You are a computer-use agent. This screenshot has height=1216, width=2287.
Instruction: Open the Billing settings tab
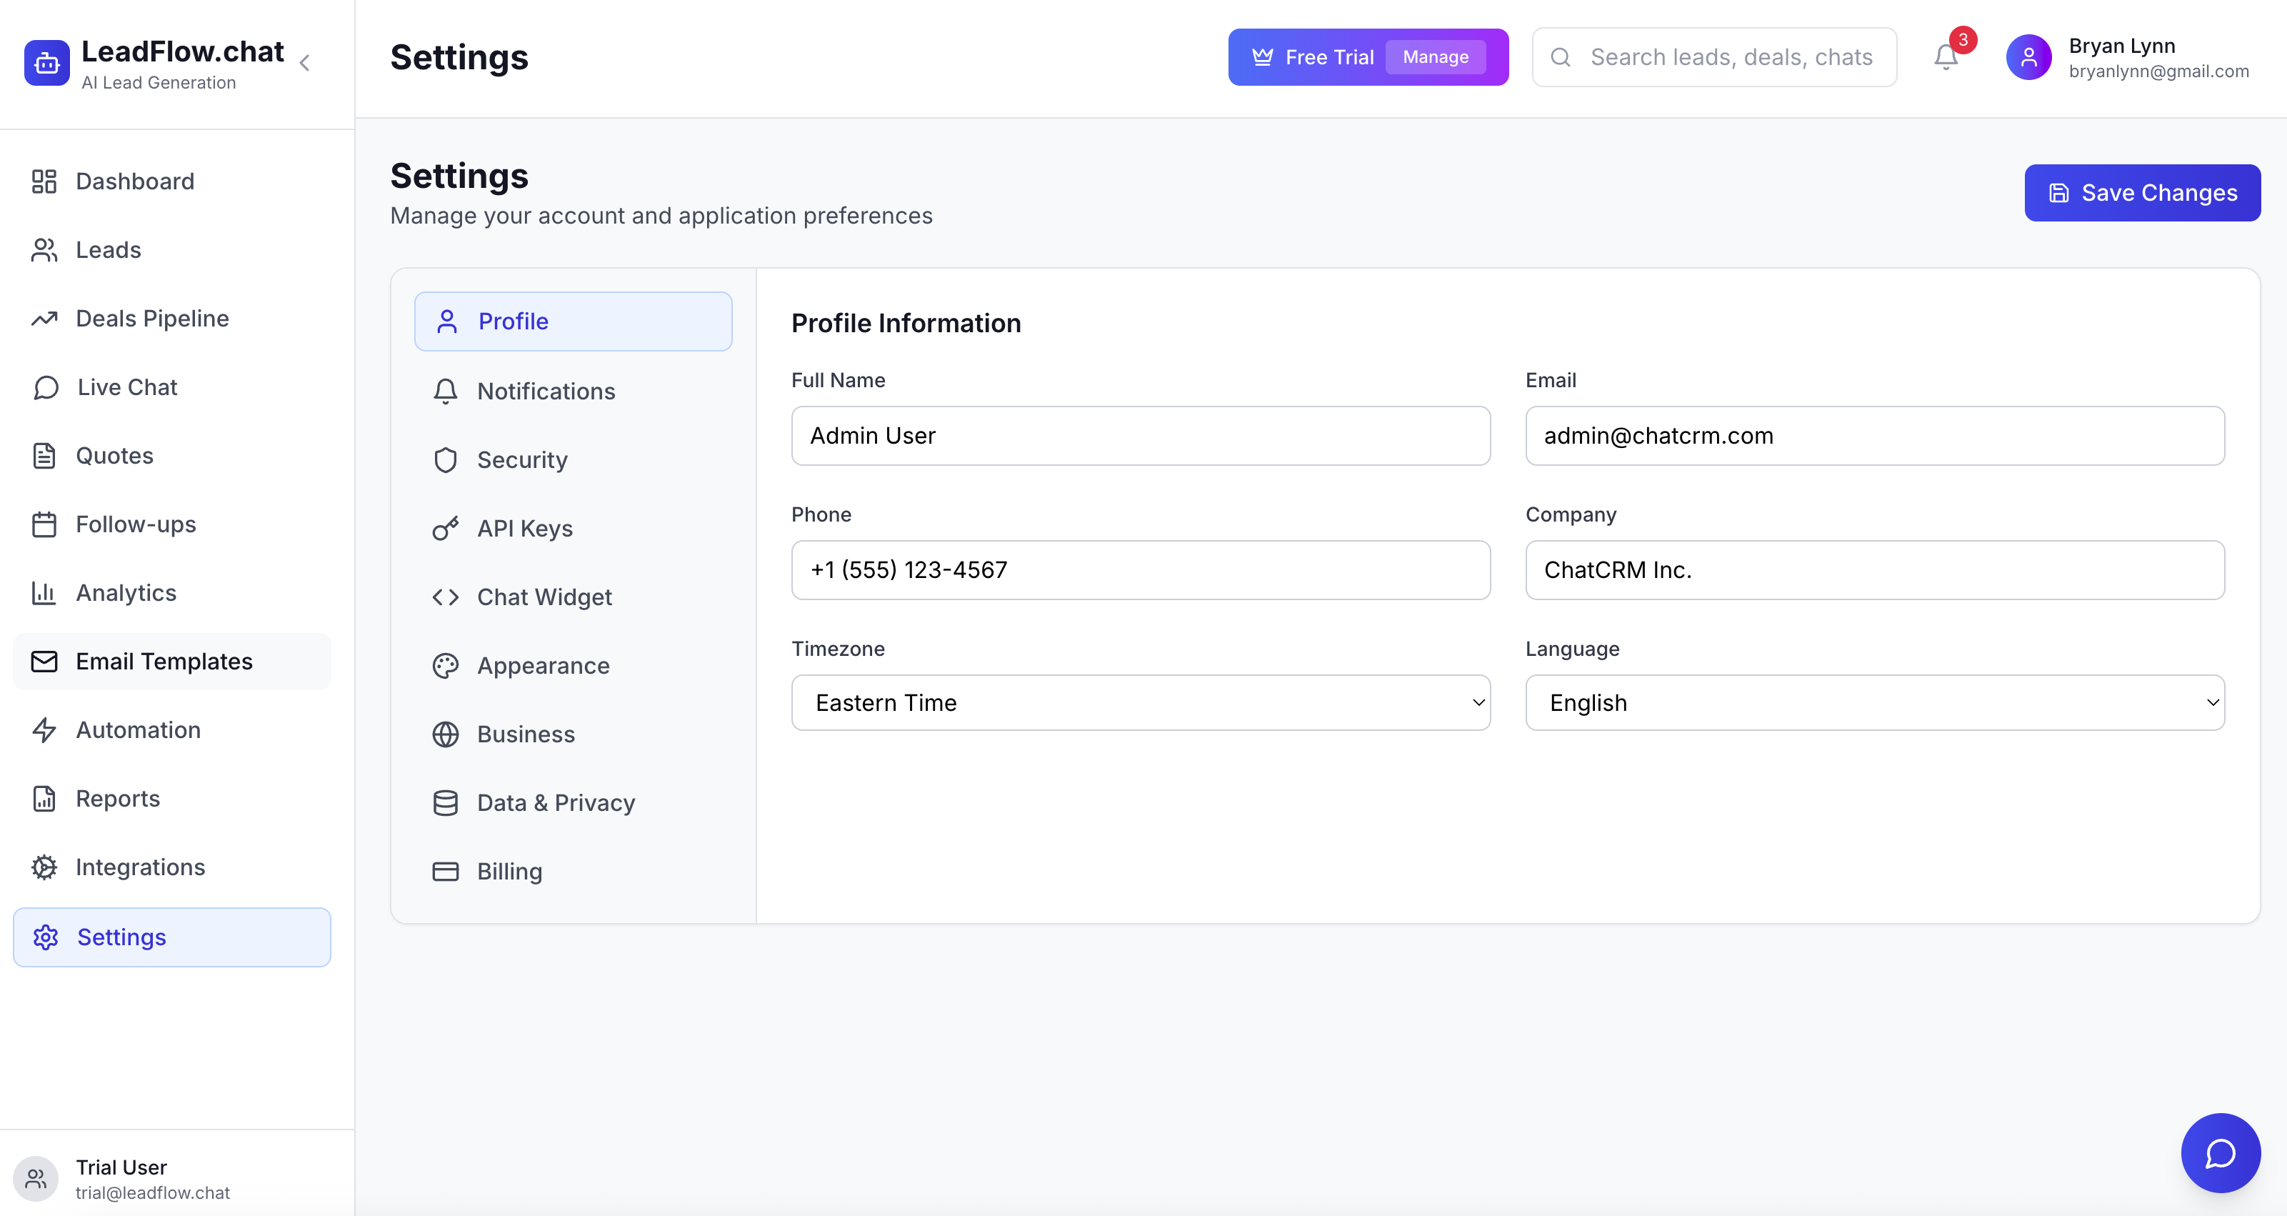[509, 872]
